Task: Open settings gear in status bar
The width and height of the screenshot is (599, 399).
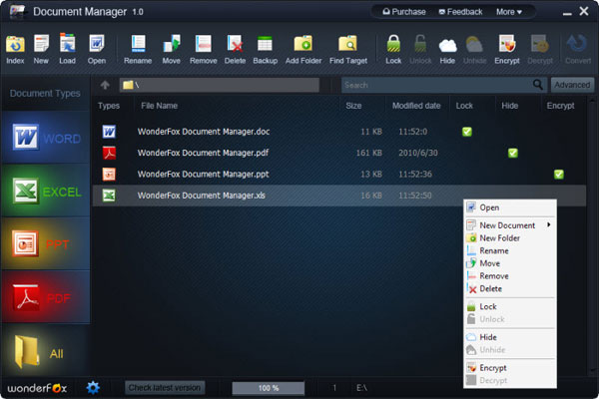Action: click(93, 388)
